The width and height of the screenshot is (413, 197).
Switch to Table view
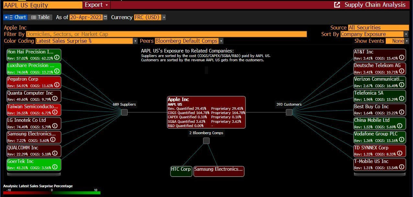(40, 17)
